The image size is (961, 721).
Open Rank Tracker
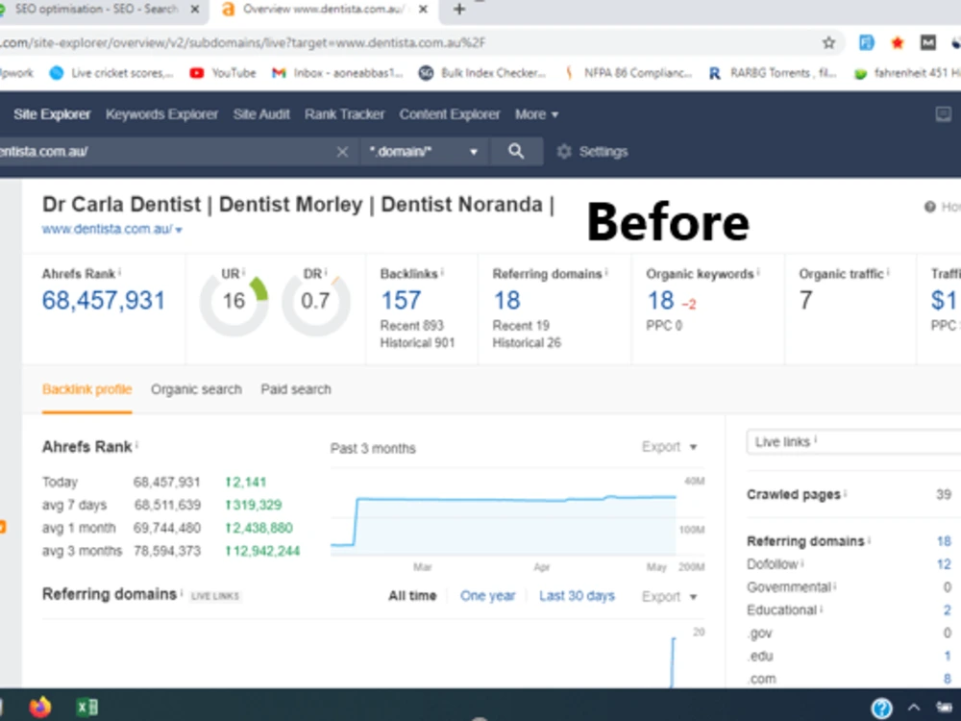pyautogui.click(x=344, y=114)
